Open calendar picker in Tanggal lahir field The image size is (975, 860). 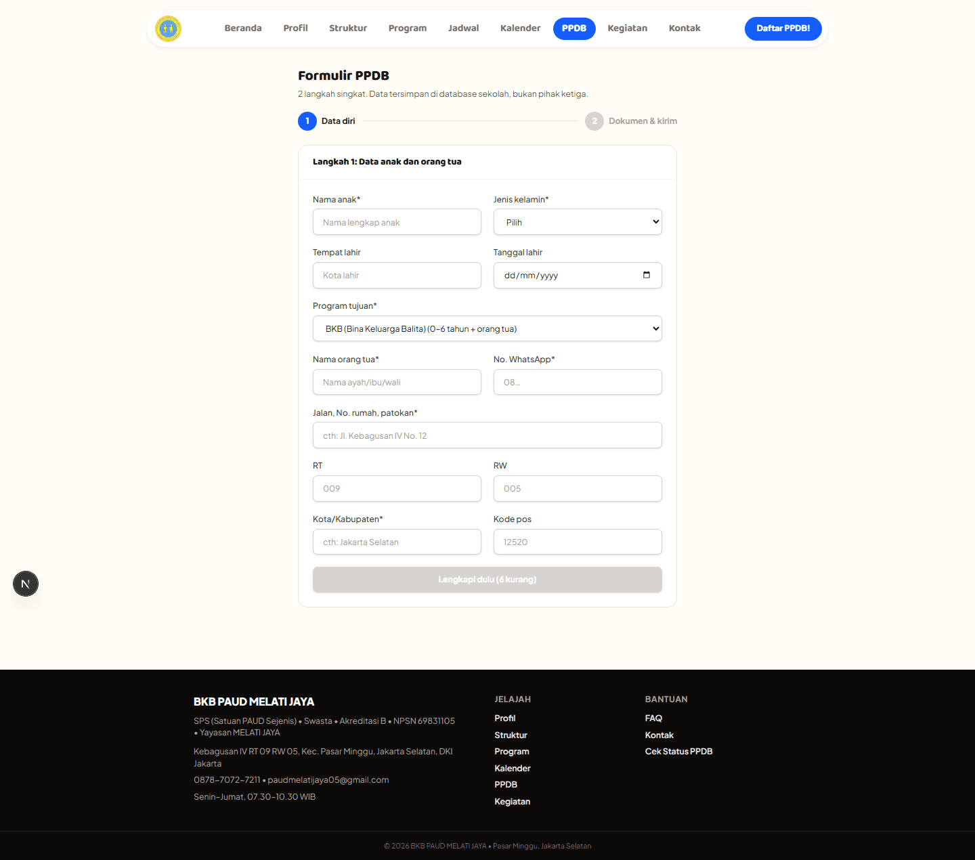(x=647, y=275)
